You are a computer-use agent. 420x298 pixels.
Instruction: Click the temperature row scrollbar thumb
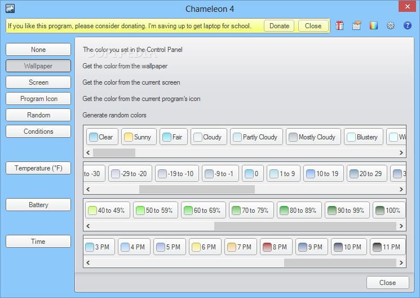click(197, 190)
